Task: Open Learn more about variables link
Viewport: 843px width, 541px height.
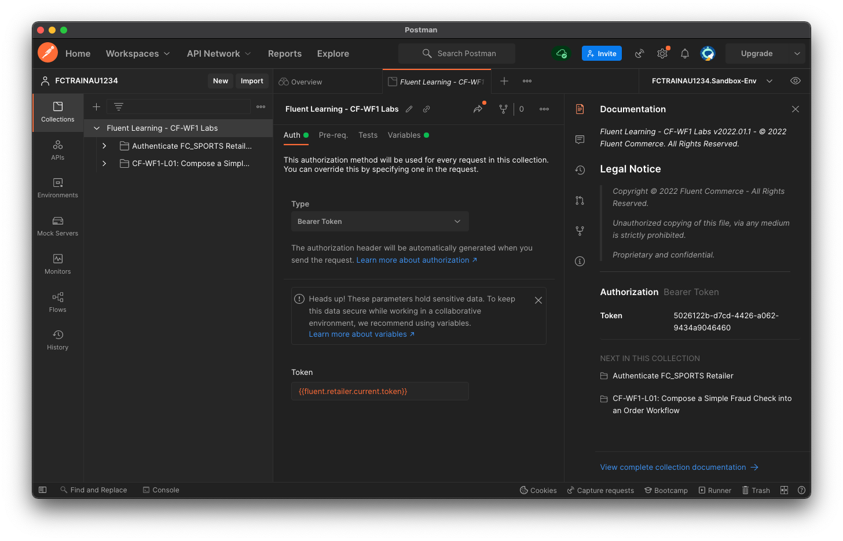Action: click(362, 334)
